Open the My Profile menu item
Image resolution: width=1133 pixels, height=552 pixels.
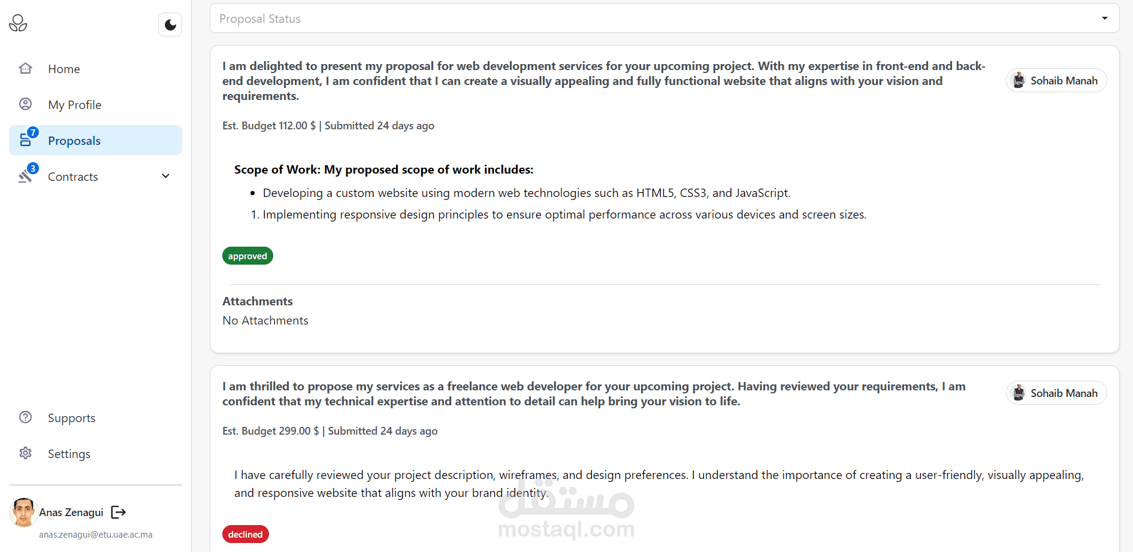pos(75,105)
